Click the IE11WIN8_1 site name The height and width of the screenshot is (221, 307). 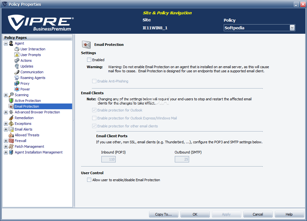point(155,28)
